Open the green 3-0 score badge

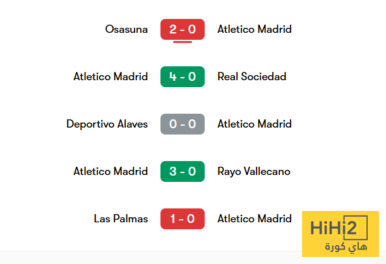[183, 172]
